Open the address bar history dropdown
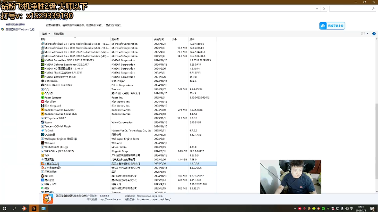Screen dimensions: 378x212 point(317,8)
